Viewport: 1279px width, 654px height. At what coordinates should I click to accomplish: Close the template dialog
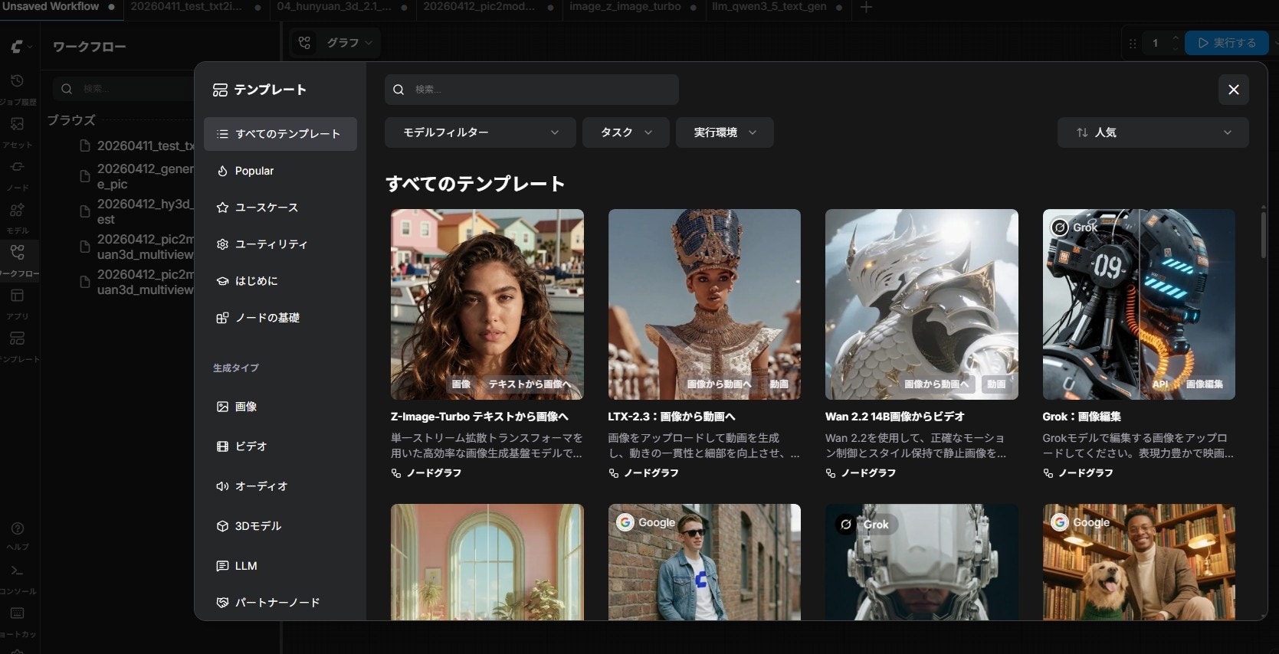[1233, 90]
